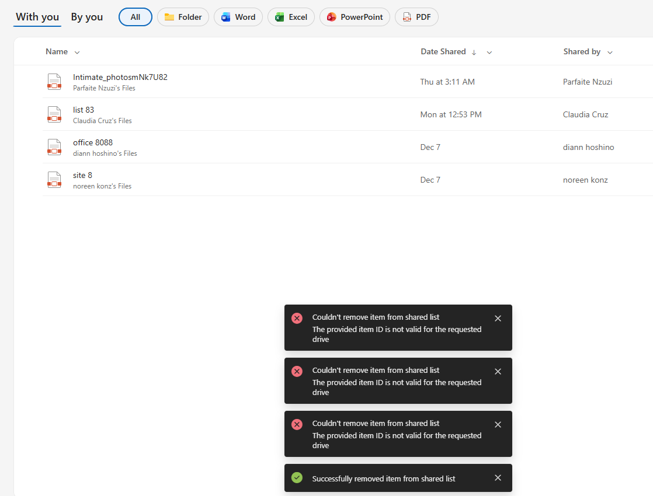Click Claudia Cruz in Shared by column
Image resolution: width=653 pixels, height=496 pixels.
click(585, 114)
